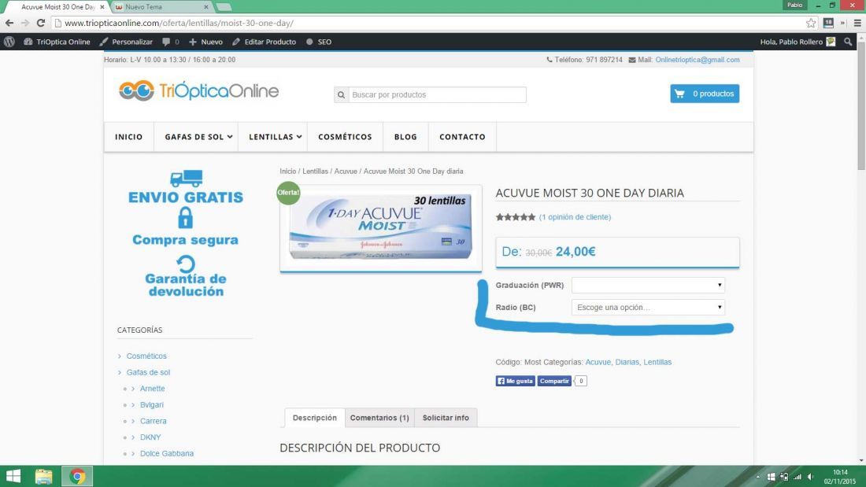
Task: Open Gafas de sol category in sidebar
Action: coord(148,372)
